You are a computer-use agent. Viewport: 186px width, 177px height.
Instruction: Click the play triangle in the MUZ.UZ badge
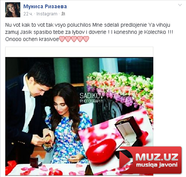[x=125, y=159]
